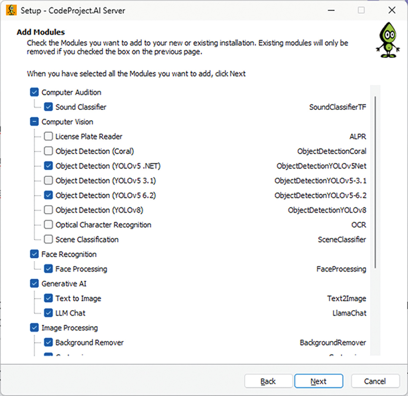Image resolution: width=408 pixels, height=396 pixels.
Task: Click the module list vertical scrollbar
Action: 375,182
